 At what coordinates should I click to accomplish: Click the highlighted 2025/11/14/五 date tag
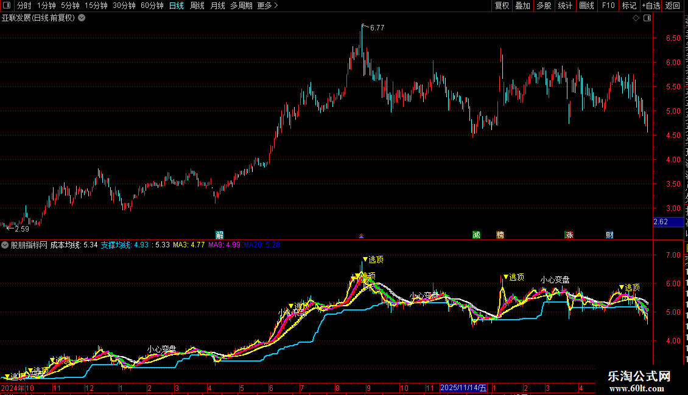(x=463, y=388)
